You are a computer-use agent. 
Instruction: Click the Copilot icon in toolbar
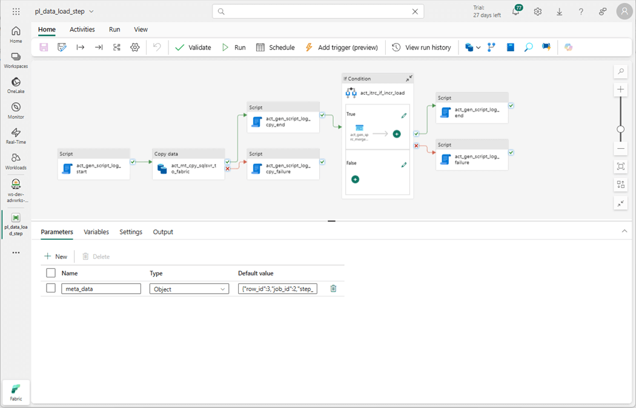(568, 47)
